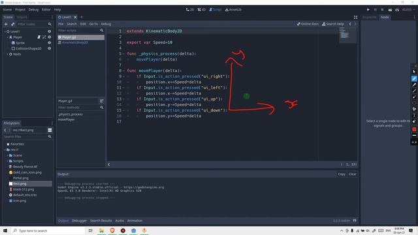
Task: Click Search Help button
Action: pyautogui.click(x=333, y=24)
